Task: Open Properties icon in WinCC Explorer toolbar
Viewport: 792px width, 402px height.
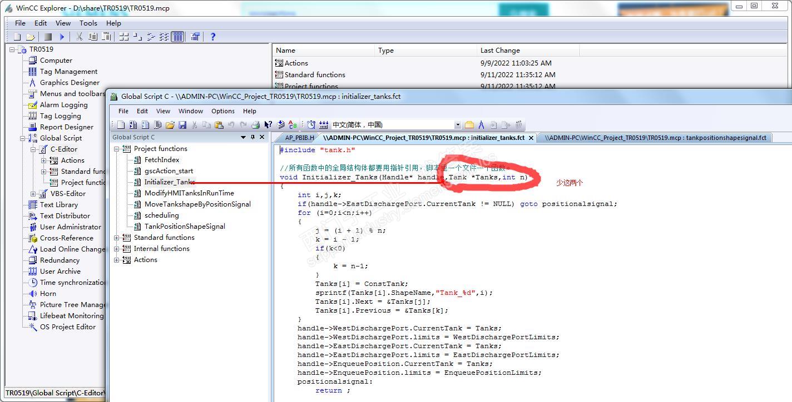Action: coord(195,37)
